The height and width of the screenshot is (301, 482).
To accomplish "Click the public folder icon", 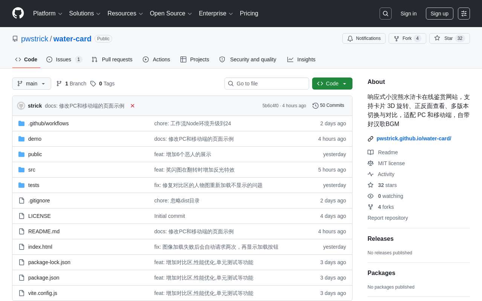I will point(21,154).
